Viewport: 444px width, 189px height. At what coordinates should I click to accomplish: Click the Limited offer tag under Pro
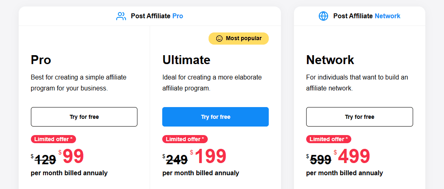(54, 139)
